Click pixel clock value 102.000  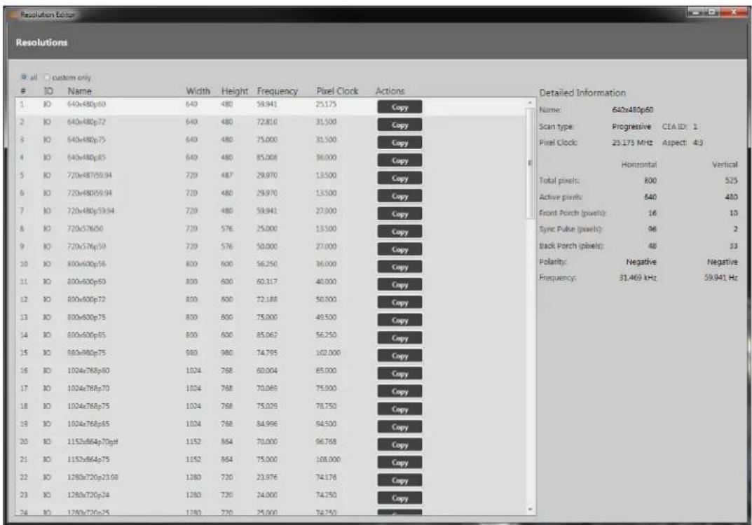click(328, 353)
